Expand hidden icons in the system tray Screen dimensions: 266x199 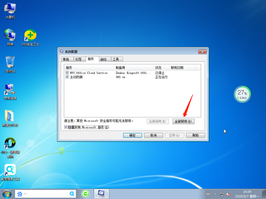(x=215, y=194)
